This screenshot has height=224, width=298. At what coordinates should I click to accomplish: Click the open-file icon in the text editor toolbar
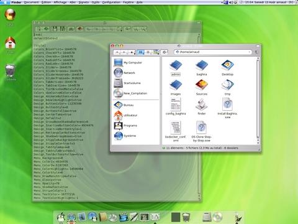[x=46, y=29]
